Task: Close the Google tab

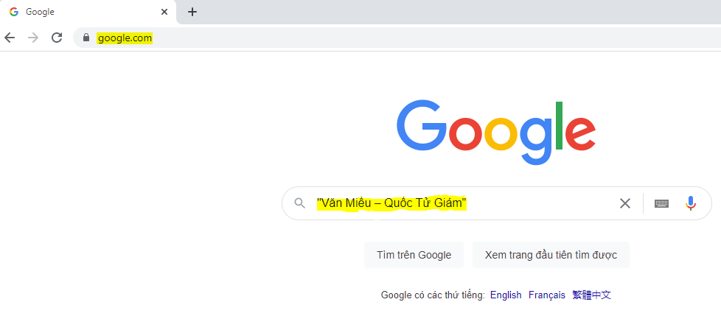Action: coord(164,12)
